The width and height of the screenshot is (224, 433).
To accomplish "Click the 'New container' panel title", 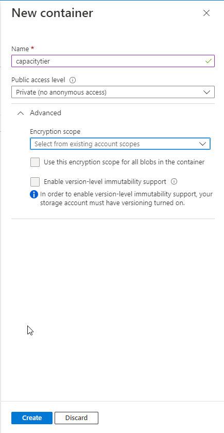I will tap(53, 13).
